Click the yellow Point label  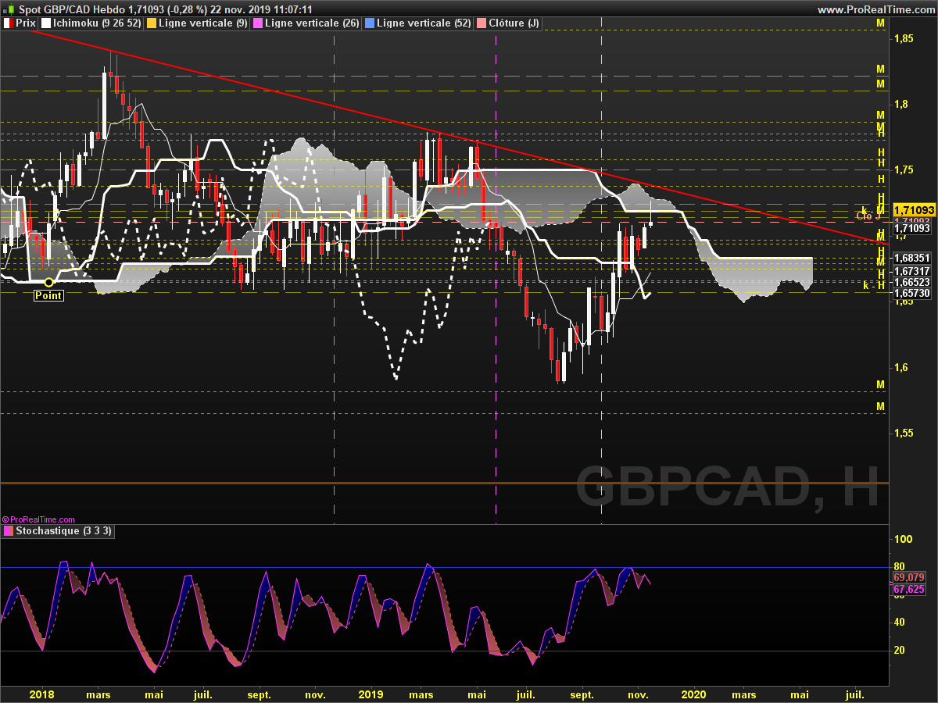(48, 295)
